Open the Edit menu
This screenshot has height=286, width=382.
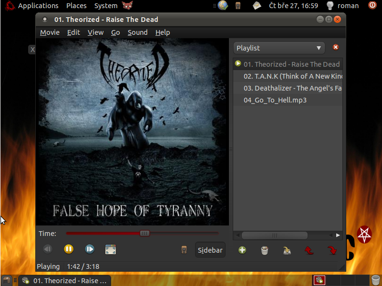click(x=73, y=32)
